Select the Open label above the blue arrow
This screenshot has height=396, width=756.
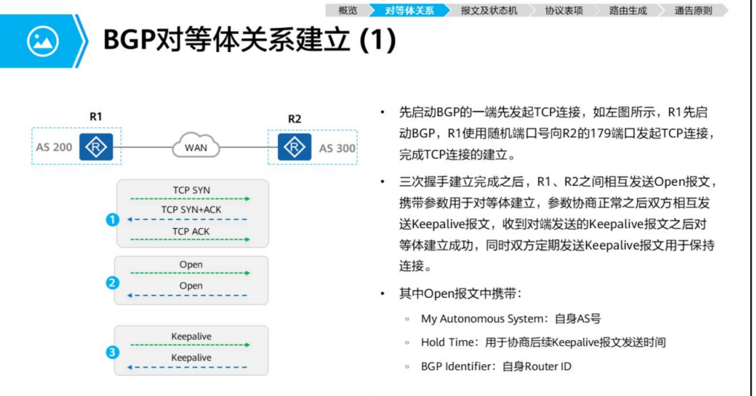coord(191,286)
